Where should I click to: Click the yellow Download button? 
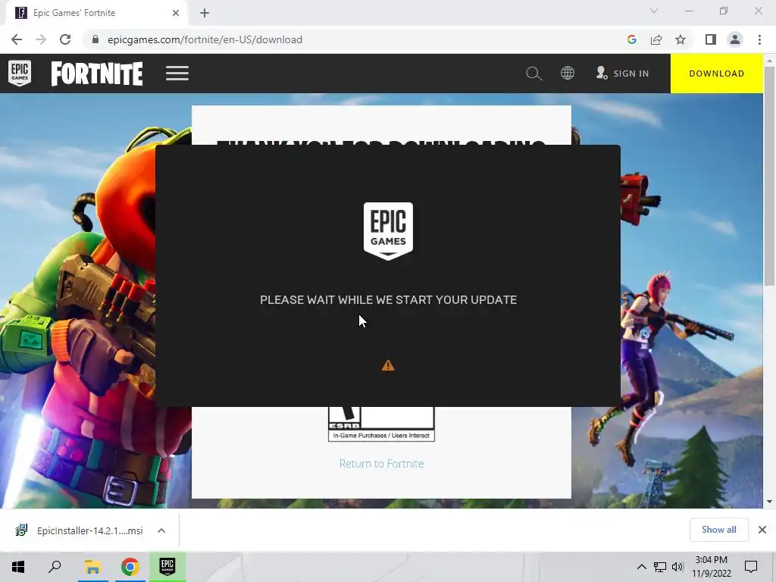click(x=717, y=74)
